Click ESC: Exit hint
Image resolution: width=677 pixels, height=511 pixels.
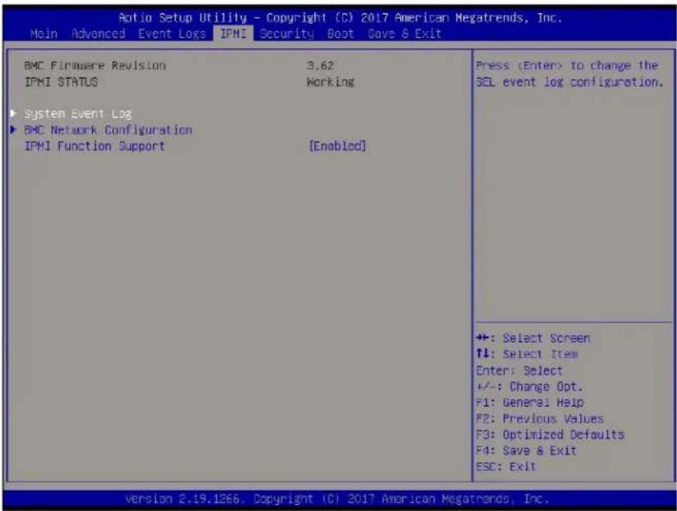[x=506, y=467]
